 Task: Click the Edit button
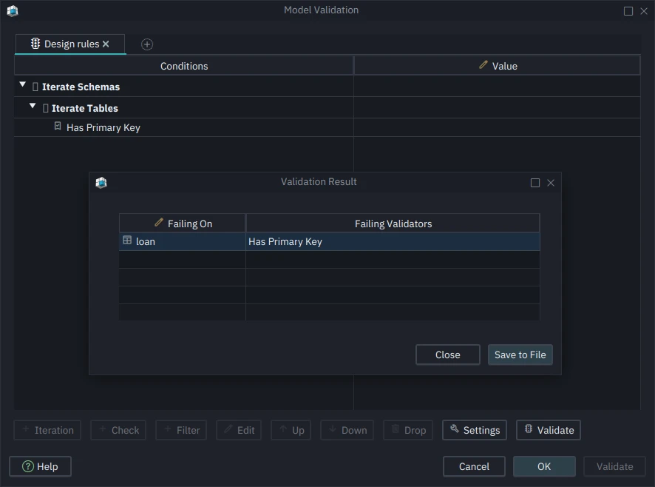pyautogui.click(x=239, y=430)
